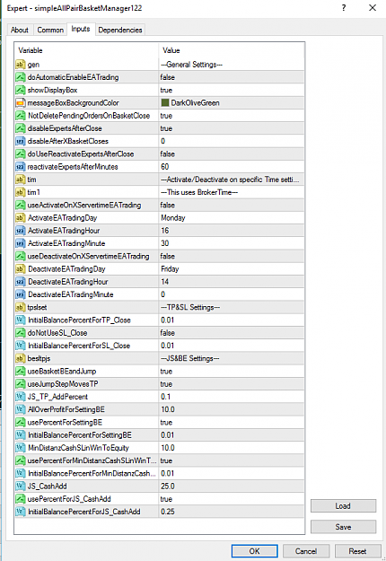Edit the value of doNotUseSL_Close
Image resolution: width=386 pixels, height=561 pixels.
point(232,333)
